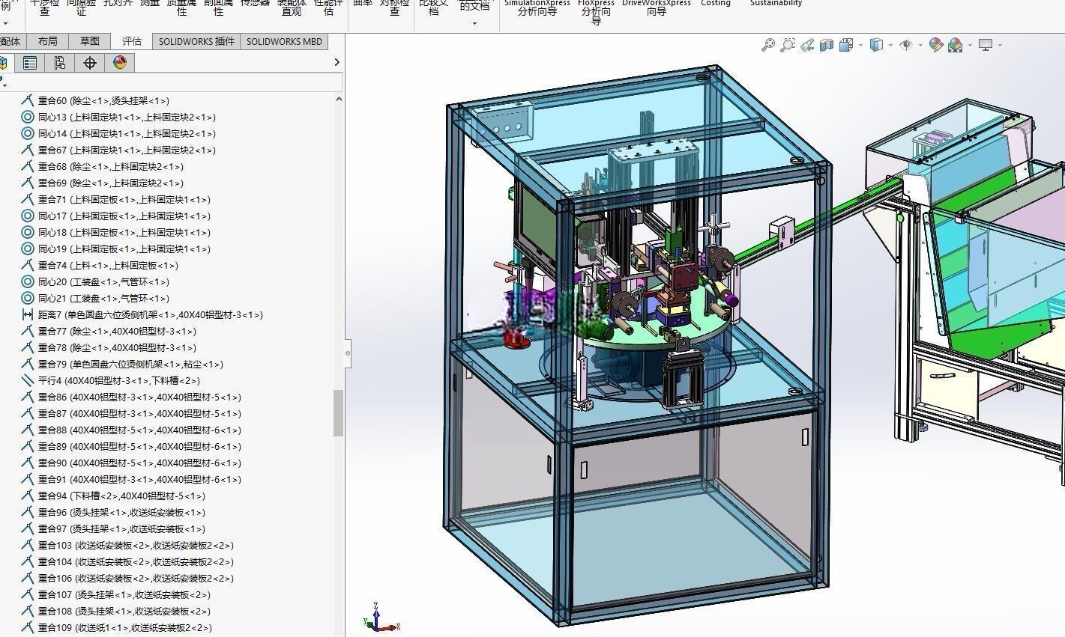Click the distance icon of mate 距离7
This screenshot has height=637, width=1065.
tap(28, 314)
